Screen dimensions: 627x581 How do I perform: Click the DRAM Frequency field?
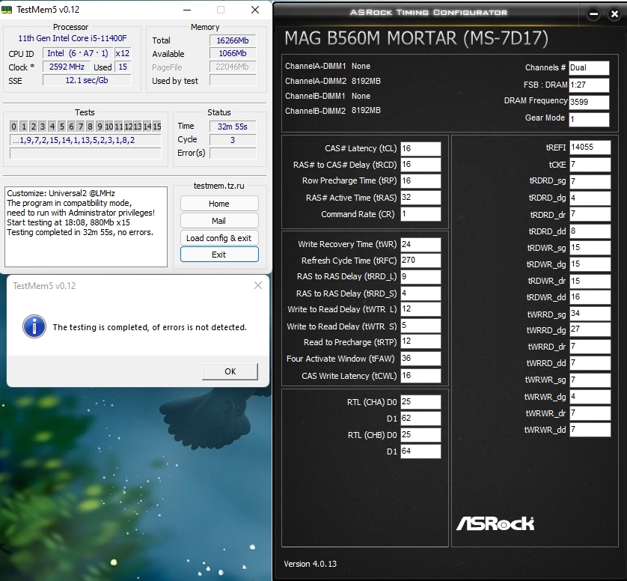[x=589, y=102]
